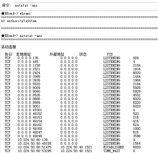Click the local address 0.0.0.0:49152
This screenshot has width=158, height=153.
click(x=30, y=114)
